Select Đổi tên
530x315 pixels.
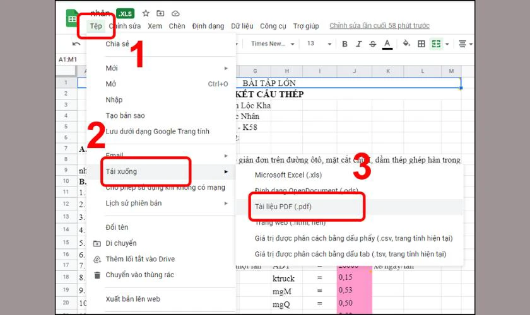pyautogui.click(x=161, y=227)
